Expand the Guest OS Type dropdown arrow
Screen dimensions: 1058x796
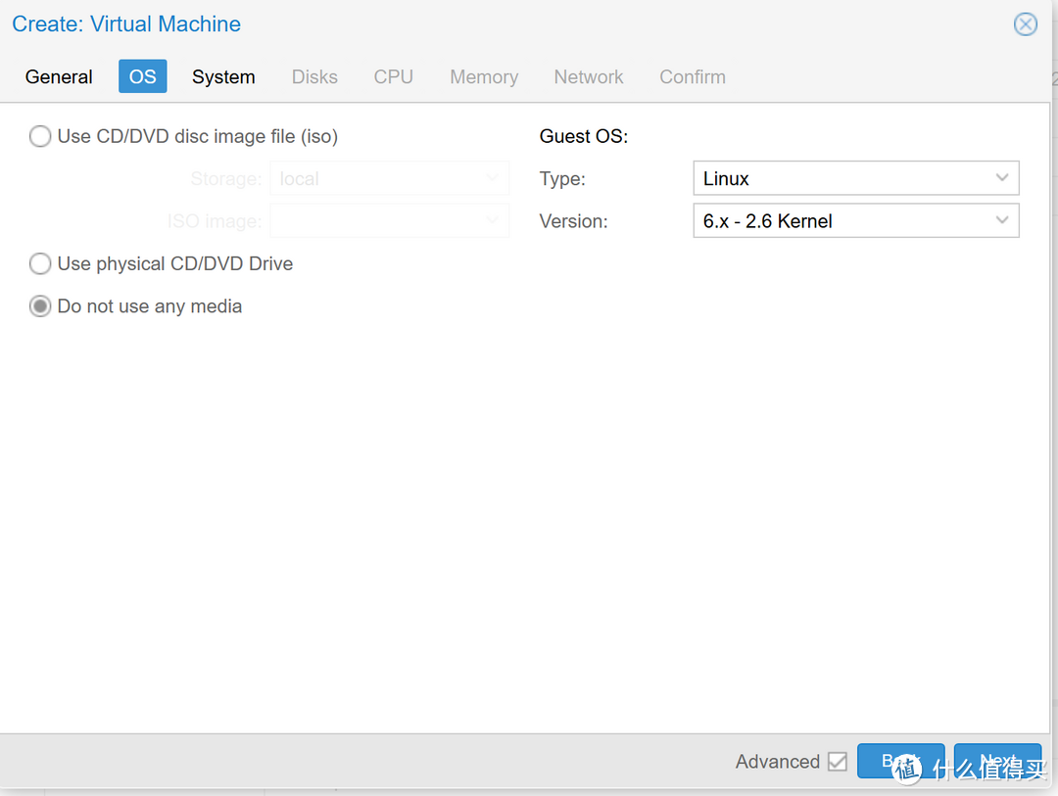[x=1001, y=178]
